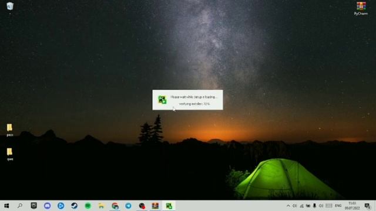Click 'verifying installer: 72%' progress text
The width and height of the screenshot is (376, 211).
194,104
